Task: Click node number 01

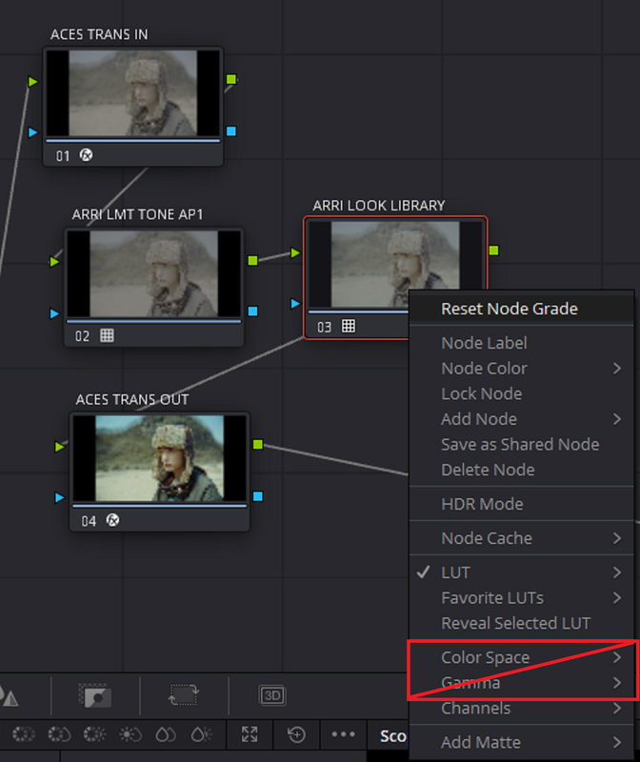Action: pyautogui.click(x=63, y=156)
